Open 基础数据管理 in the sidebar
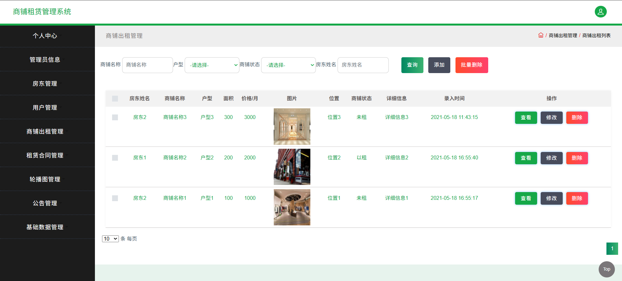The image size is (622, 281). tap(45, 227)
